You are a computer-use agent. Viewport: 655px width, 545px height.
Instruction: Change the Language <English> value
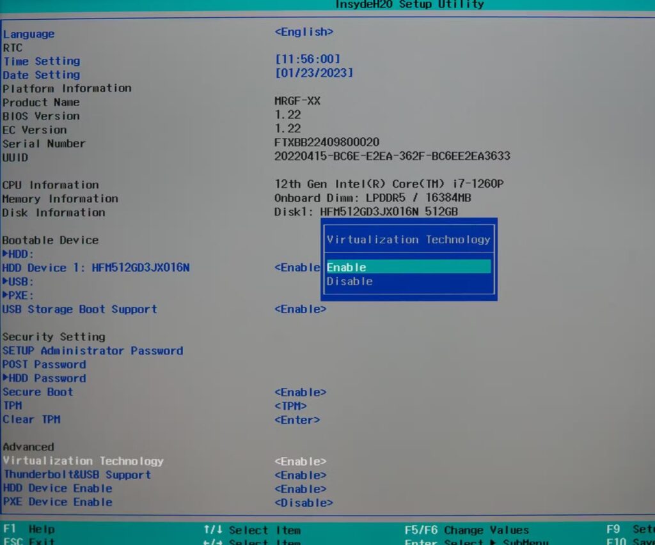[304, 32]
